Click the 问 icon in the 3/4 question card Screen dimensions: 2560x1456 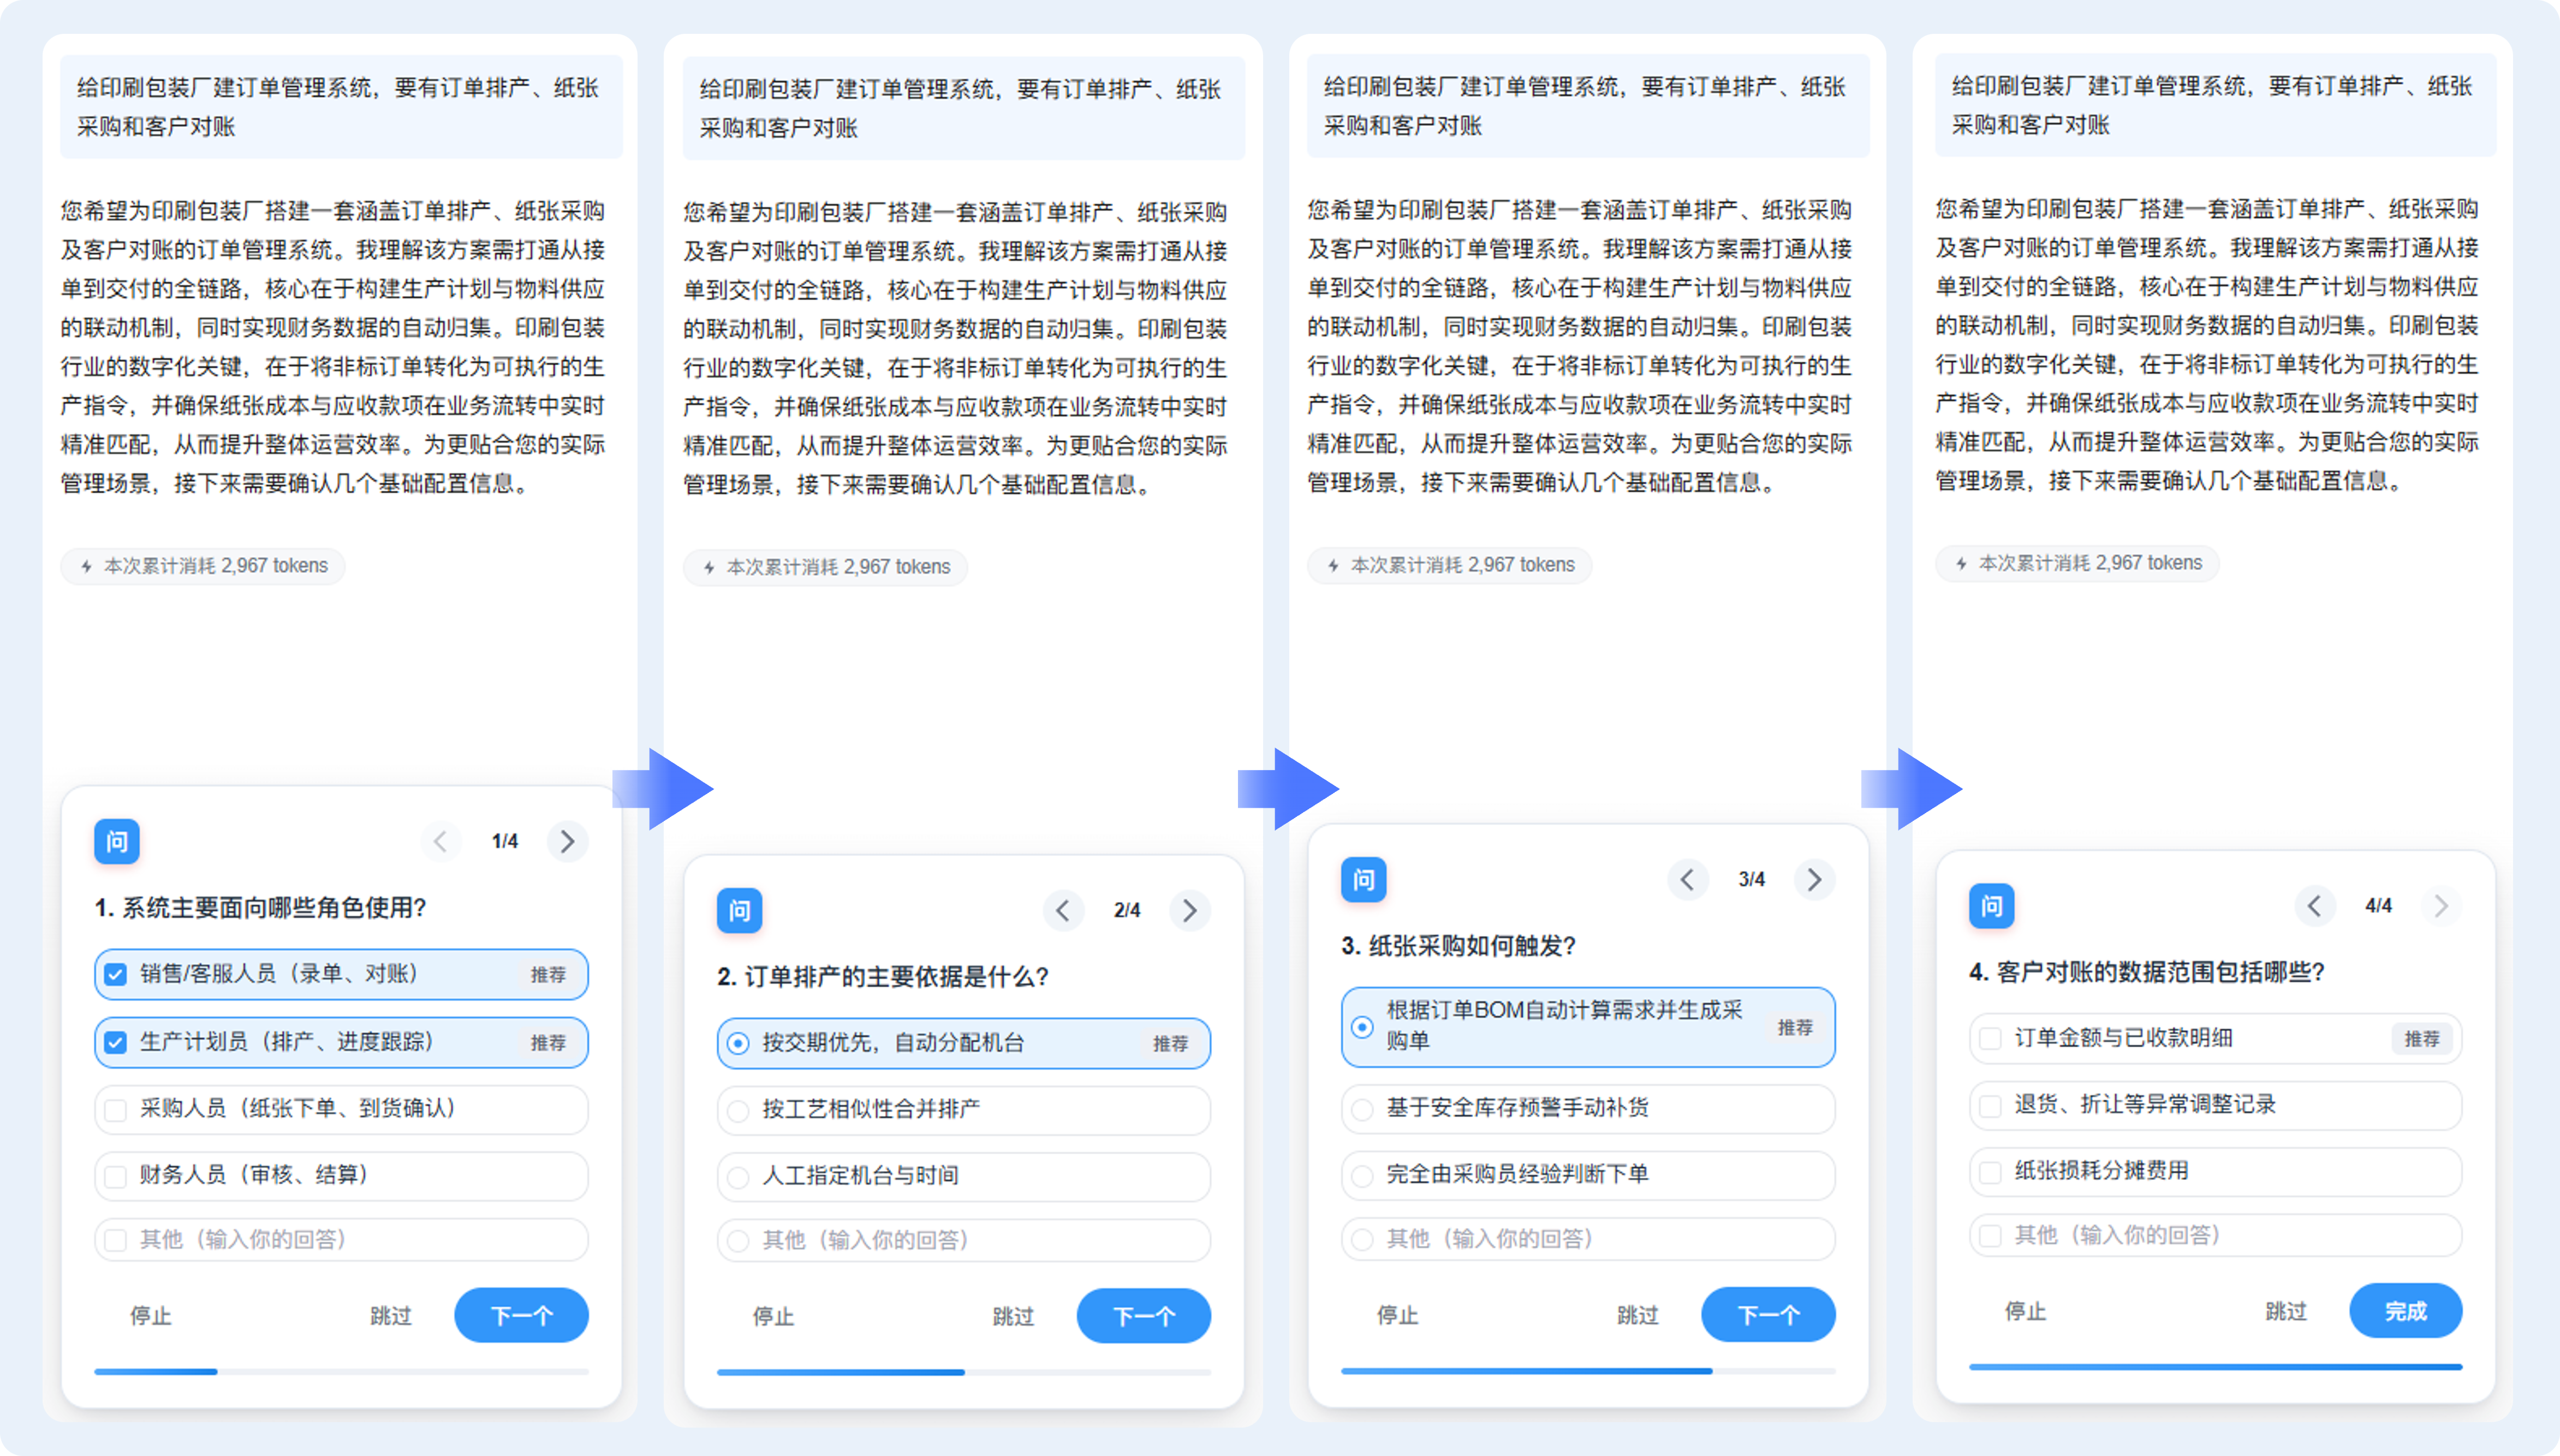click(x=1363, y=879)
